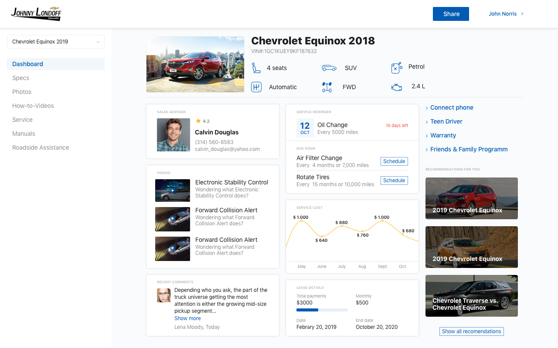
Task: Open the red 2019 Chevrolet Equinox recommendation
Action: 472,198
